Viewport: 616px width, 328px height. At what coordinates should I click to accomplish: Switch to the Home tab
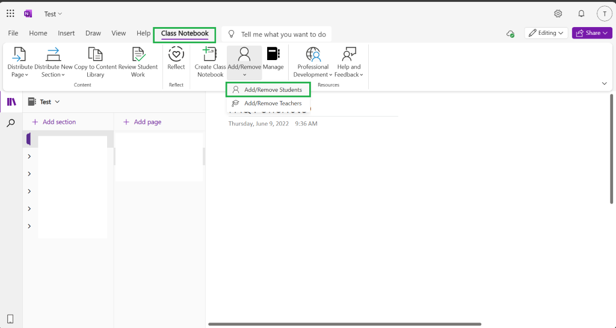tap(38, 34)
